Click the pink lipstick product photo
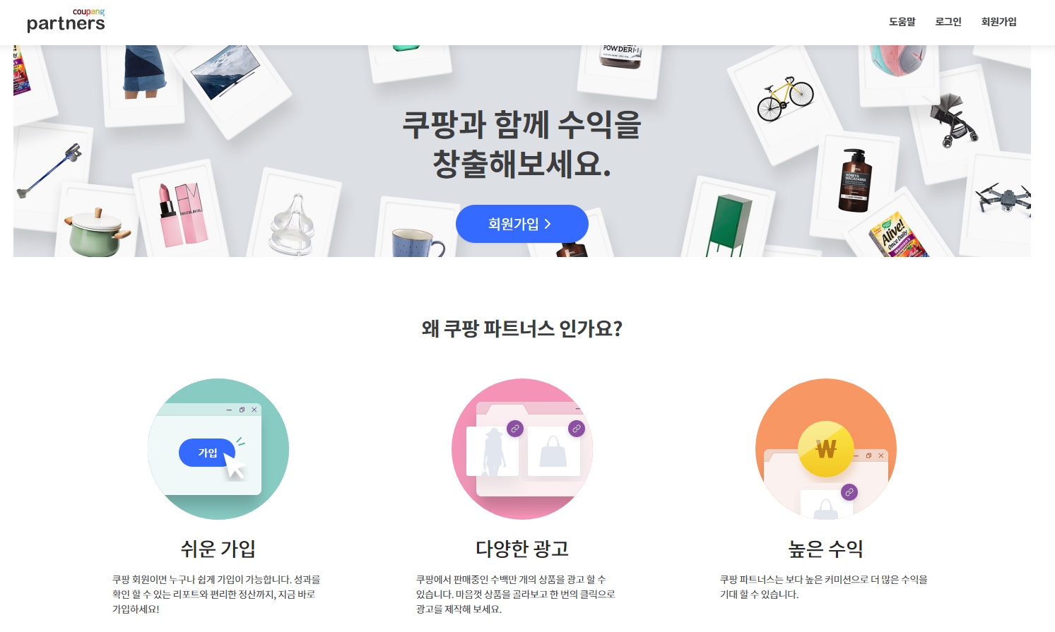Screen dimensions: 1055x632 click(181, 214)
